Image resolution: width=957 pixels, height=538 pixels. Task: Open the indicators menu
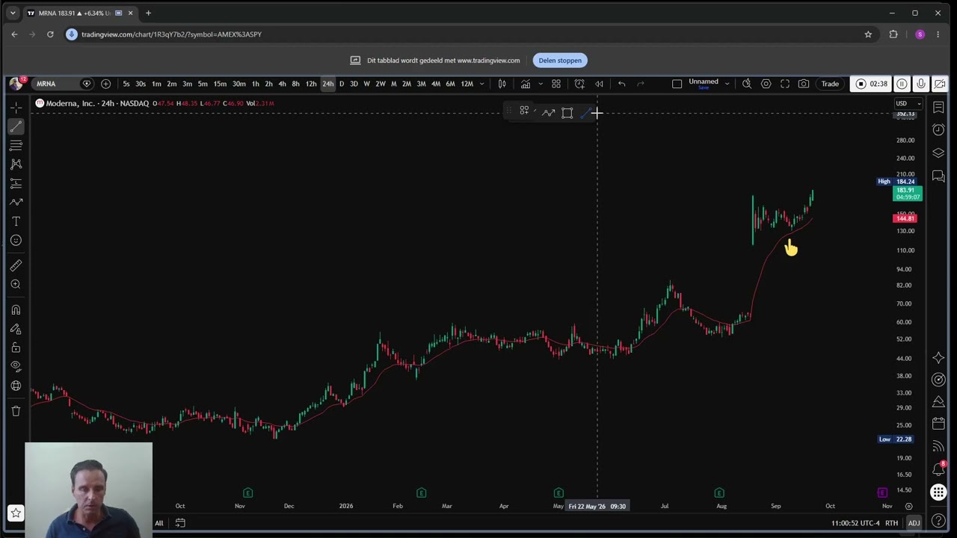click(526, 84)
